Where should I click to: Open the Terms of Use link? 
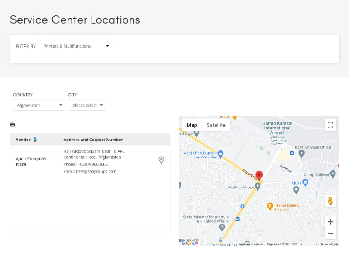[x=329, y=244]
